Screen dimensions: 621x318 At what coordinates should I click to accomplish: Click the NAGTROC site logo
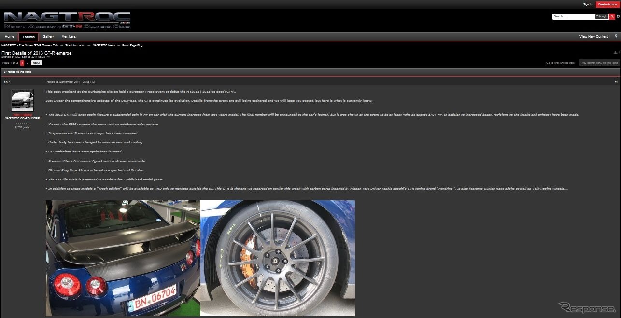(67, 20)
